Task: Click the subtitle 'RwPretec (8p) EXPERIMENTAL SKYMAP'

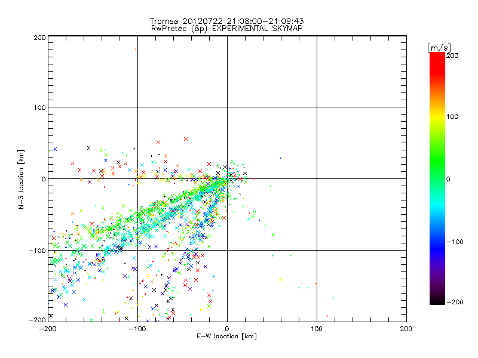Action: pos(226,29)
